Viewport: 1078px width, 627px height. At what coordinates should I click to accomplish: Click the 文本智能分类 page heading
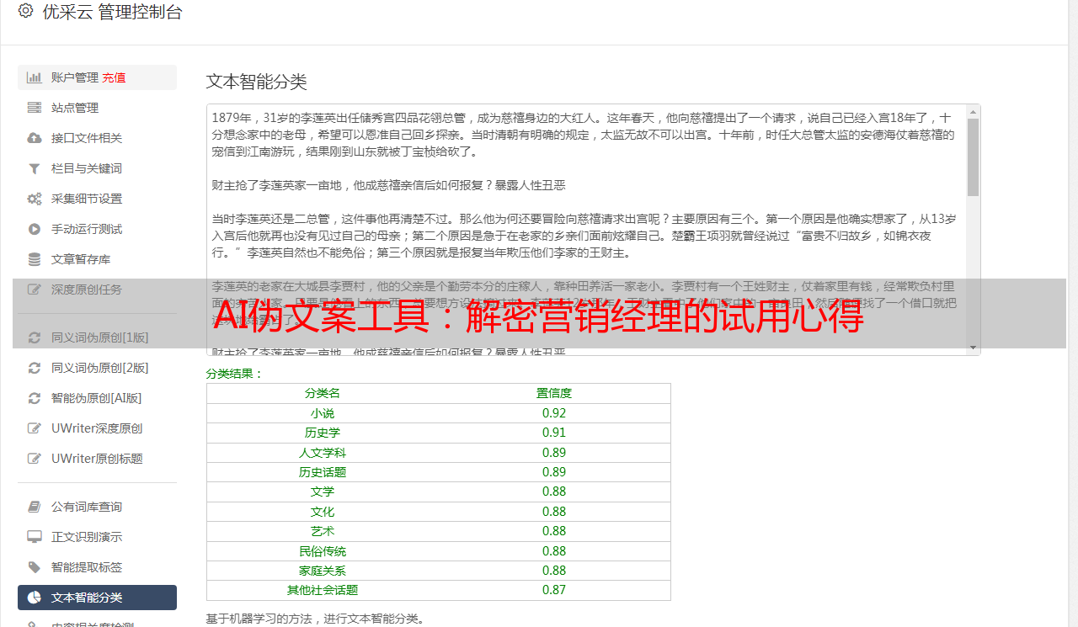[257, 82]
